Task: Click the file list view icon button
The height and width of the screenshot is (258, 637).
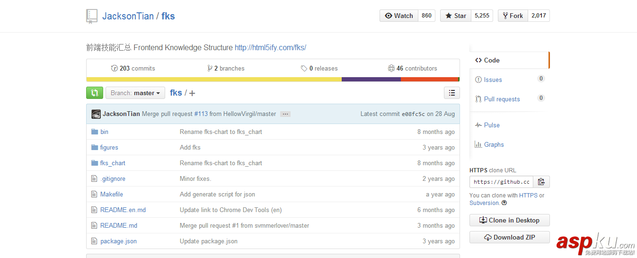Action: (452, 93)
